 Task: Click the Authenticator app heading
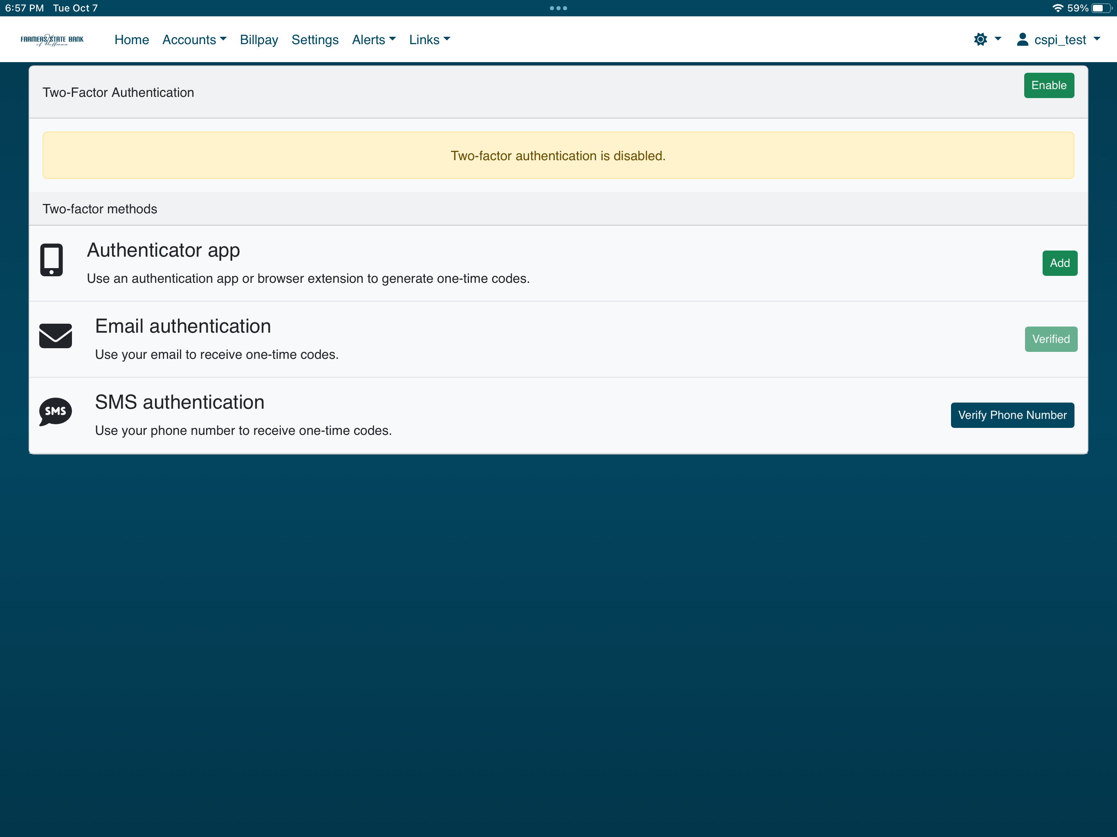pyautogui.click(x=164, y=250)
